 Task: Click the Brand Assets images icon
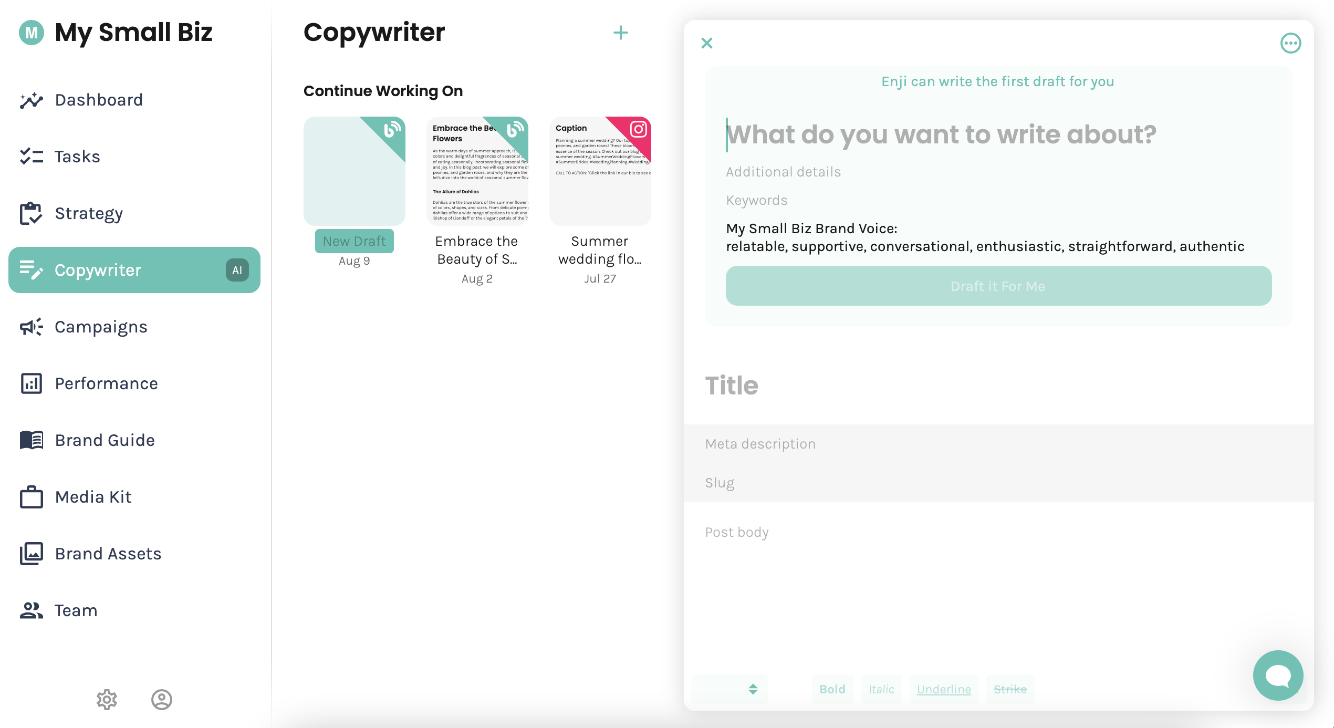pyautogui.click(x=32, y=554)
